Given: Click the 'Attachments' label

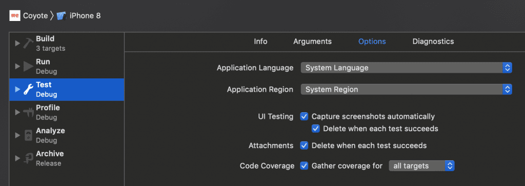Looking at the screenshot, I should [271, 146].
